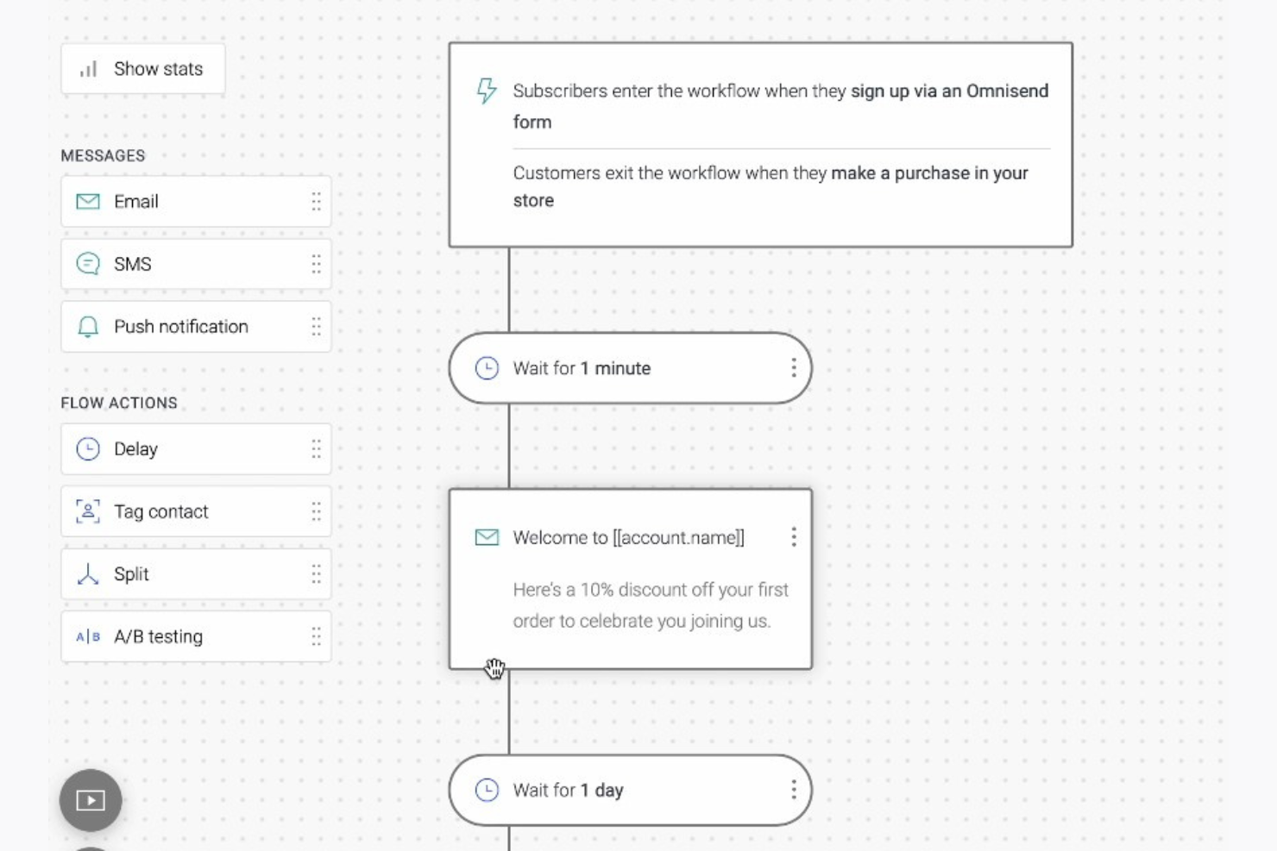The height and width of the screenshot is (851, 1277).
Task: Select the SMS message icon
Action: click(x=86, y=264)
